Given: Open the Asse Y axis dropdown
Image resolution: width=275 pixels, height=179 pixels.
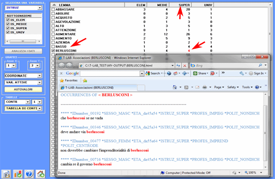Looking at the screenshot, I should (37, 65).
